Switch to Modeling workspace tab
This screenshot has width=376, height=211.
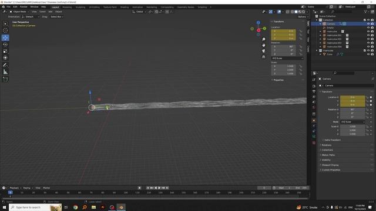coord(67,7)
